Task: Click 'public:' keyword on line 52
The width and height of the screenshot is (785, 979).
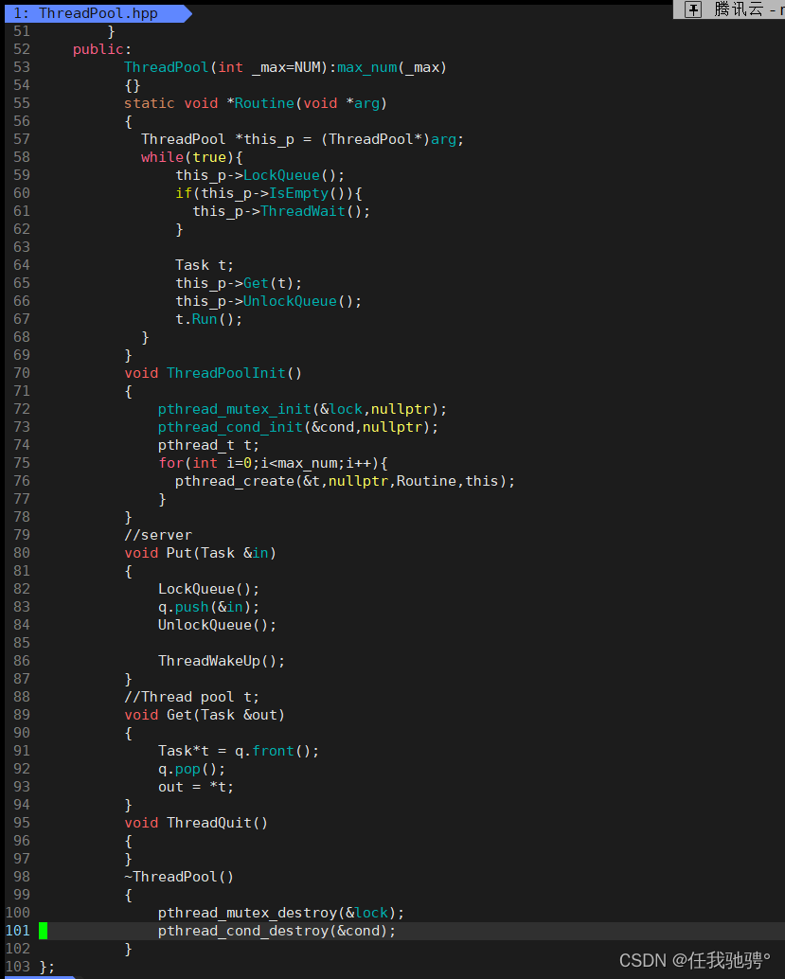Action: (x=101, y=49)
